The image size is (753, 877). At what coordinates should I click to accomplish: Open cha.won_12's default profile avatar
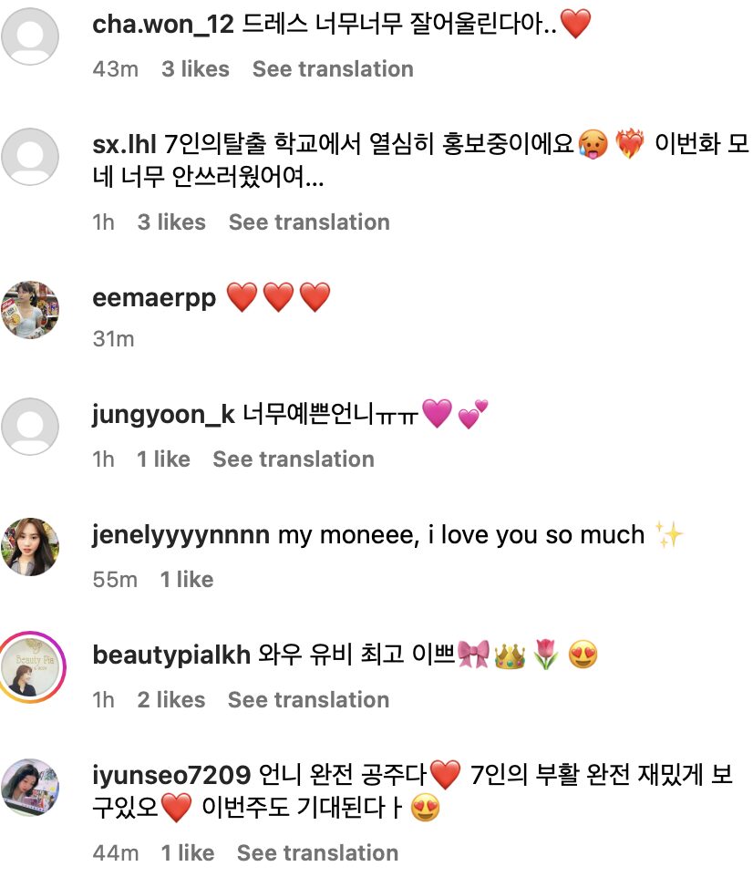pos(30,37)
